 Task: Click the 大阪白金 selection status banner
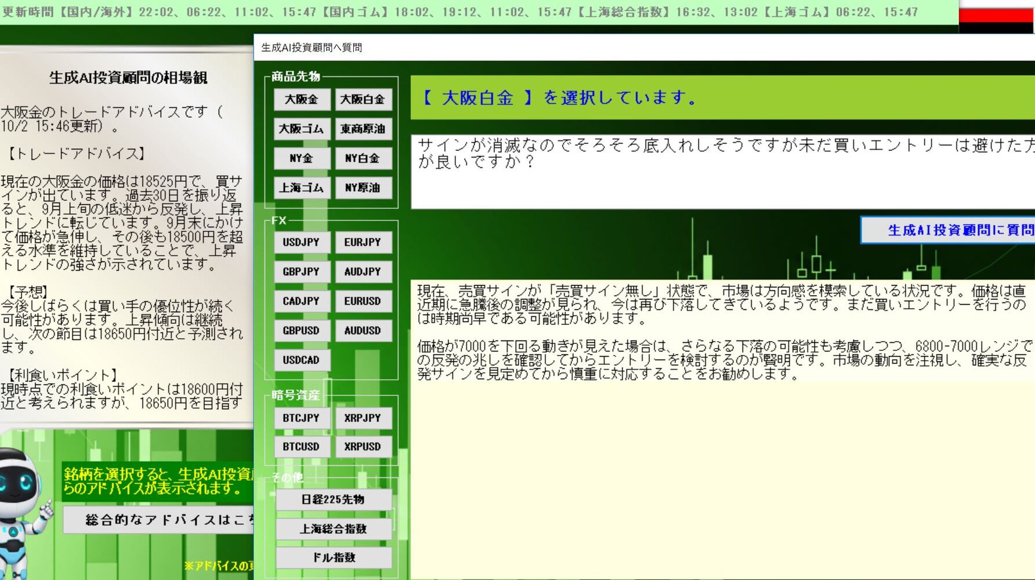tap(723, 97)
